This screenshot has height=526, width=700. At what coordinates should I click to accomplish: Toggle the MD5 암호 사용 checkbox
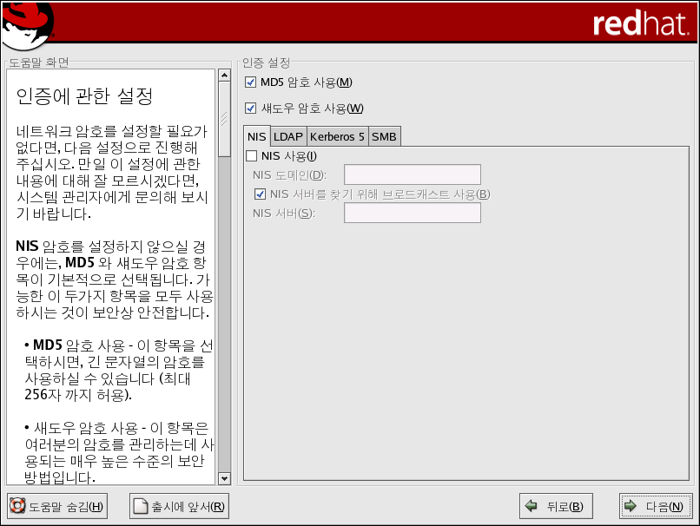[252, 82]
